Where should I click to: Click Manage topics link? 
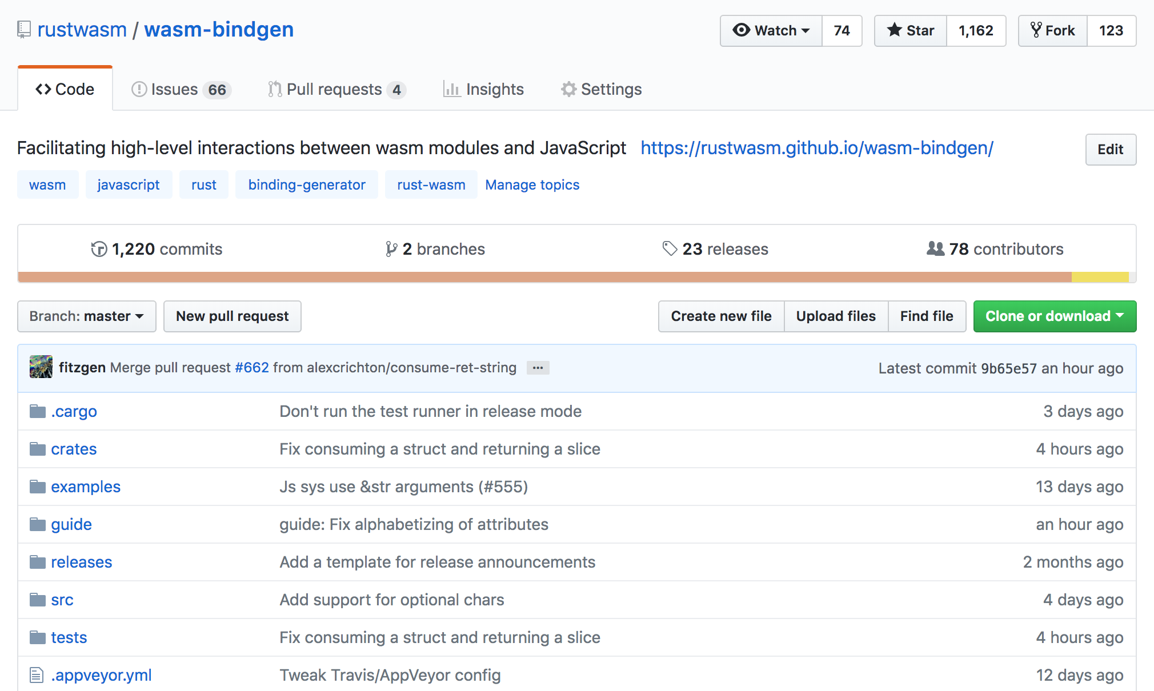pos(532,185)
